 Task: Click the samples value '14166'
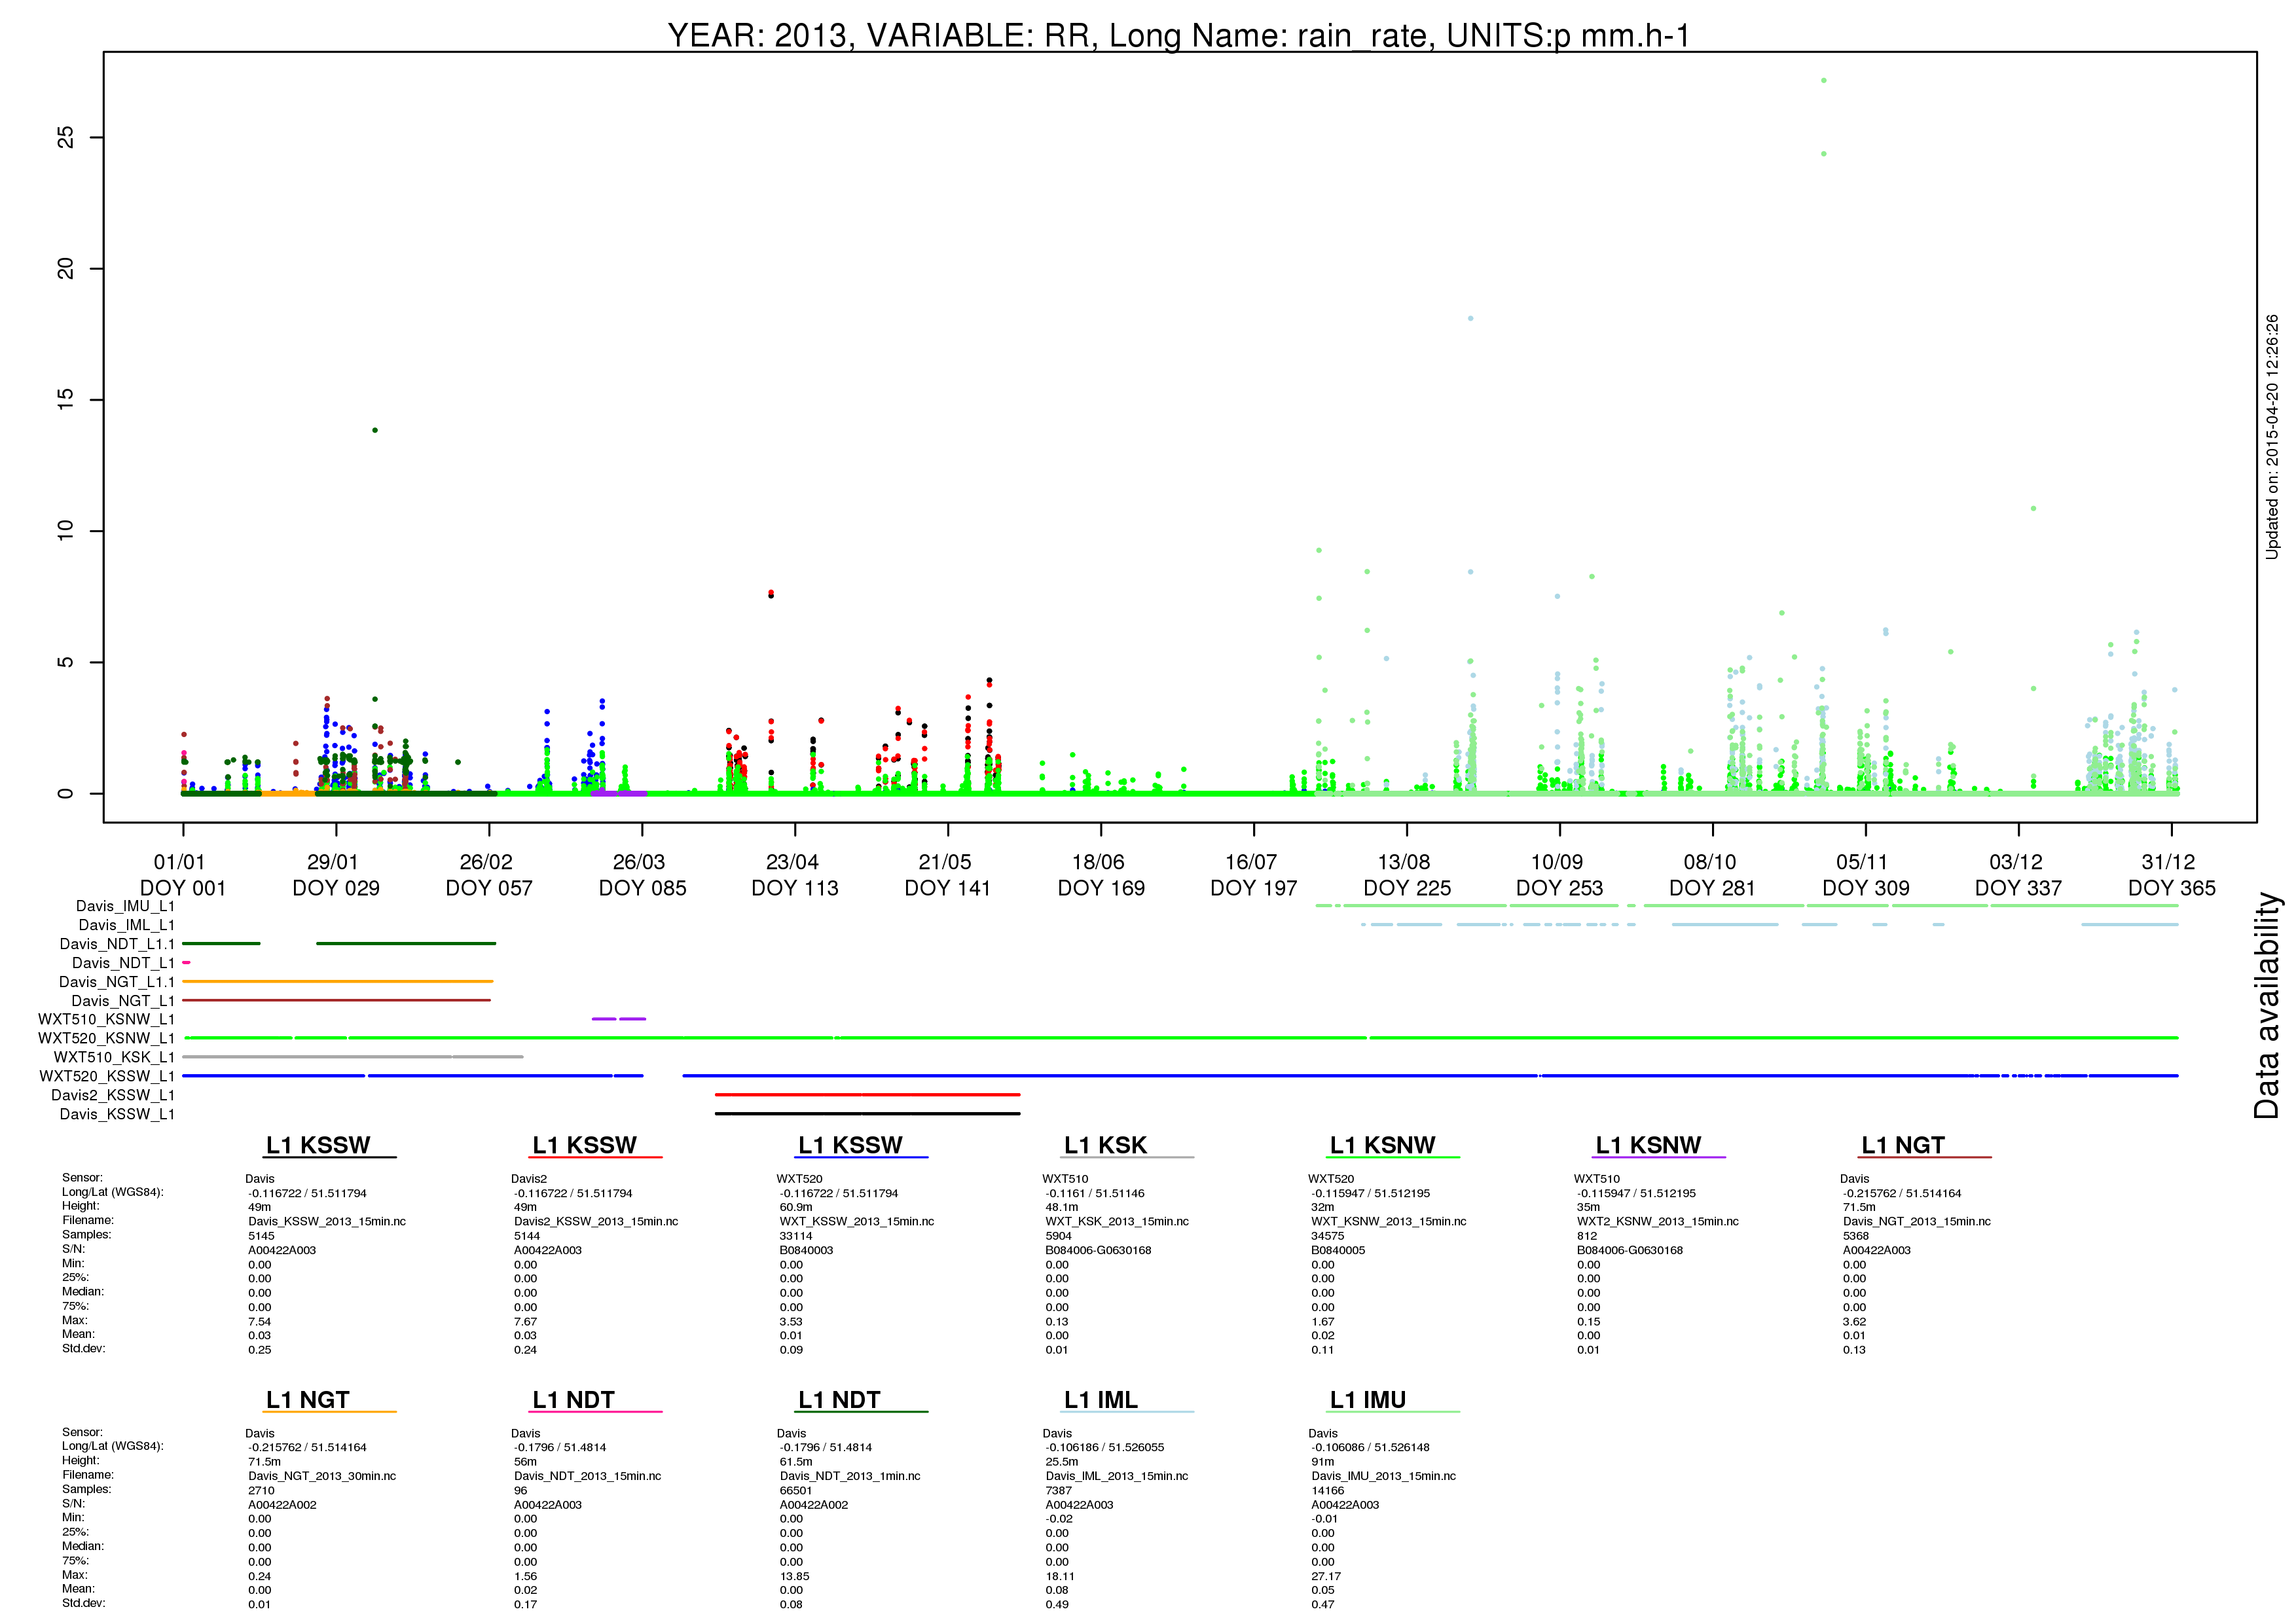click(1328, 1491)
